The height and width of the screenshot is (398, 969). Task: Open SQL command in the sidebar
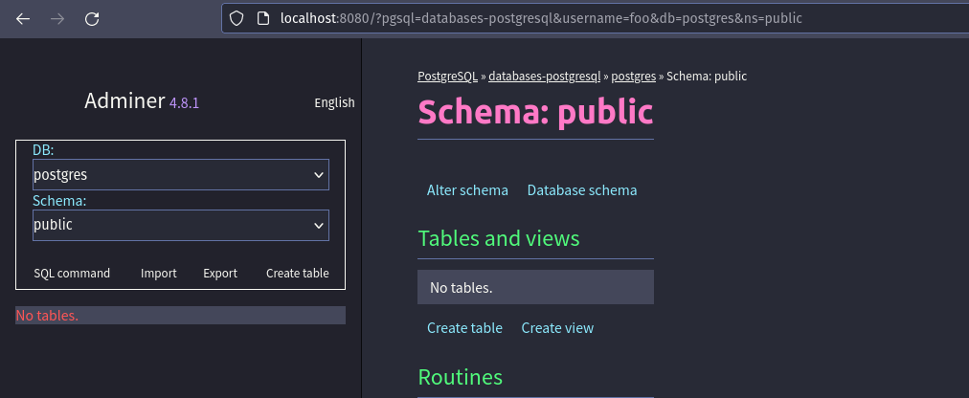[72, 274]
